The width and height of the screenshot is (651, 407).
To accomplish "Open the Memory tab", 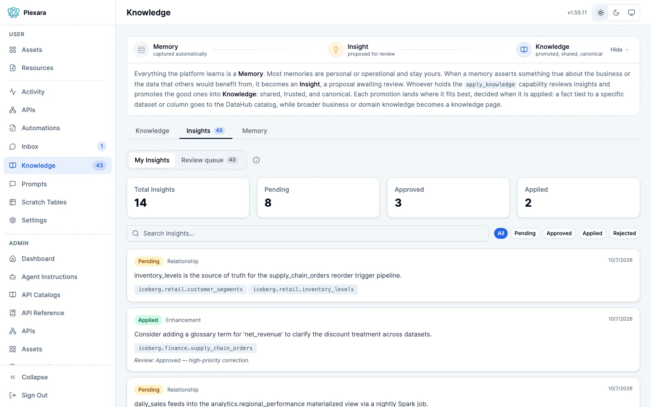I will (x=255, y=131).
